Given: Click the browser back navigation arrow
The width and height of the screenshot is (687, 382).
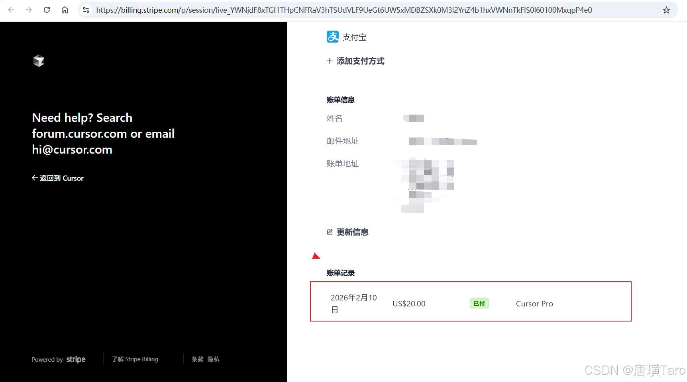Looking at the screenshot, I should click(x=11, y=10).
